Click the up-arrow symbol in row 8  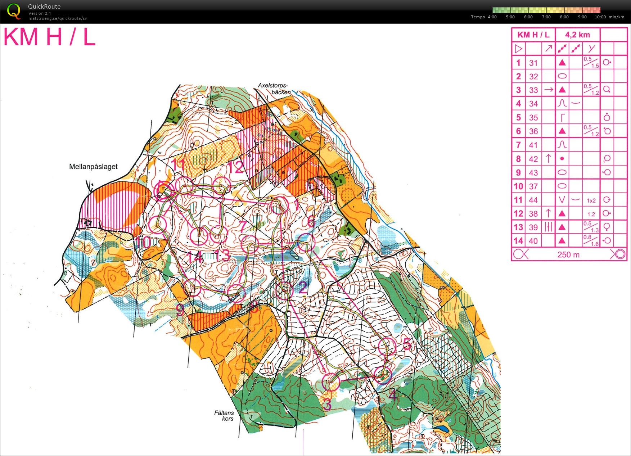548,158
